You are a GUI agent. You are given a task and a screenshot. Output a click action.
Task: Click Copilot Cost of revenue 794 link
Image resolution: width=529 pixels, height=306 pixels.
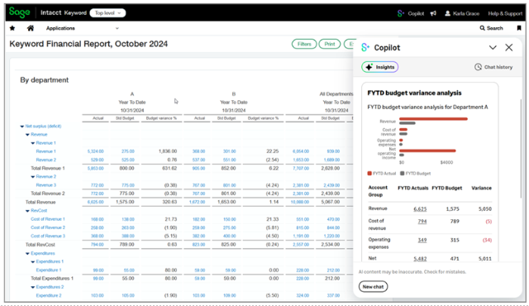coord(422,222)
